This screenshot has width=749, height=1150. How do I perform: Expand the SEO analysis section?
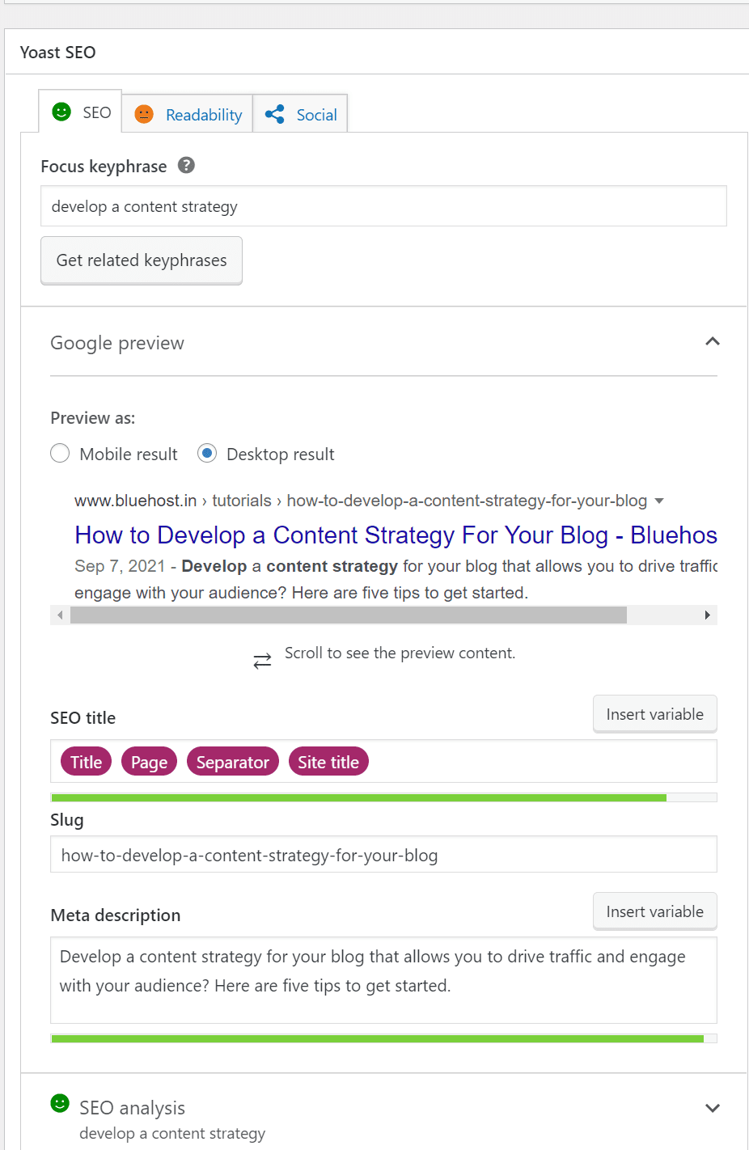click(713, 1108)
